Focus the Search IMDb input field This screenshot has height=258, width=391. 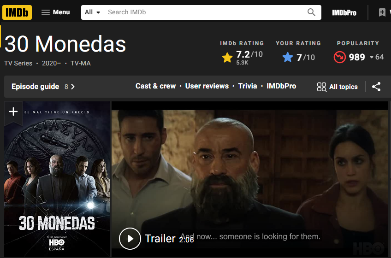[204, 12]
